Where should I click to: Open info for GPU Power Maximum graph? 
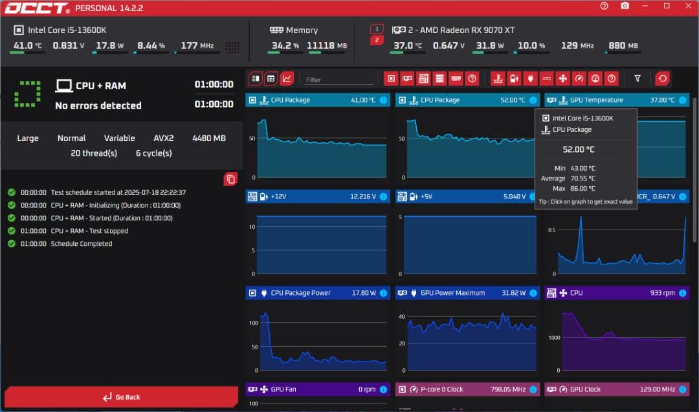533,293
